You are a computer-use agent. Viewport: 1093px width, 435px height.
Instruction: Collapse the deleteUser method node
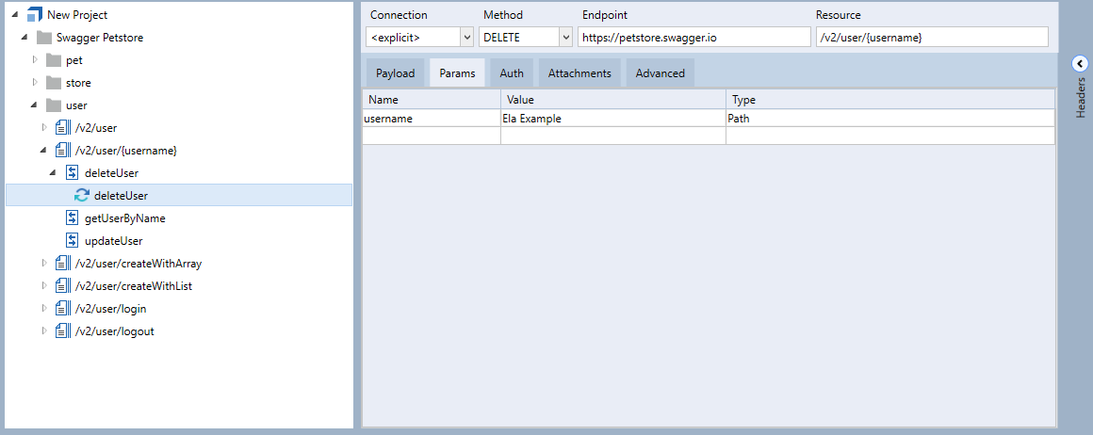[54, 173]
